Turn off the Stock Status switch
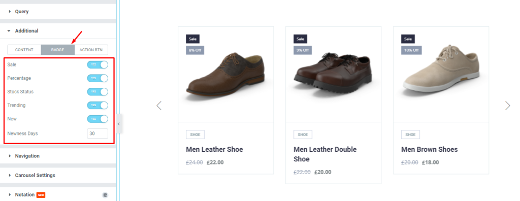The height and width of the screenshot is (201, 520). tap(97, 91)
